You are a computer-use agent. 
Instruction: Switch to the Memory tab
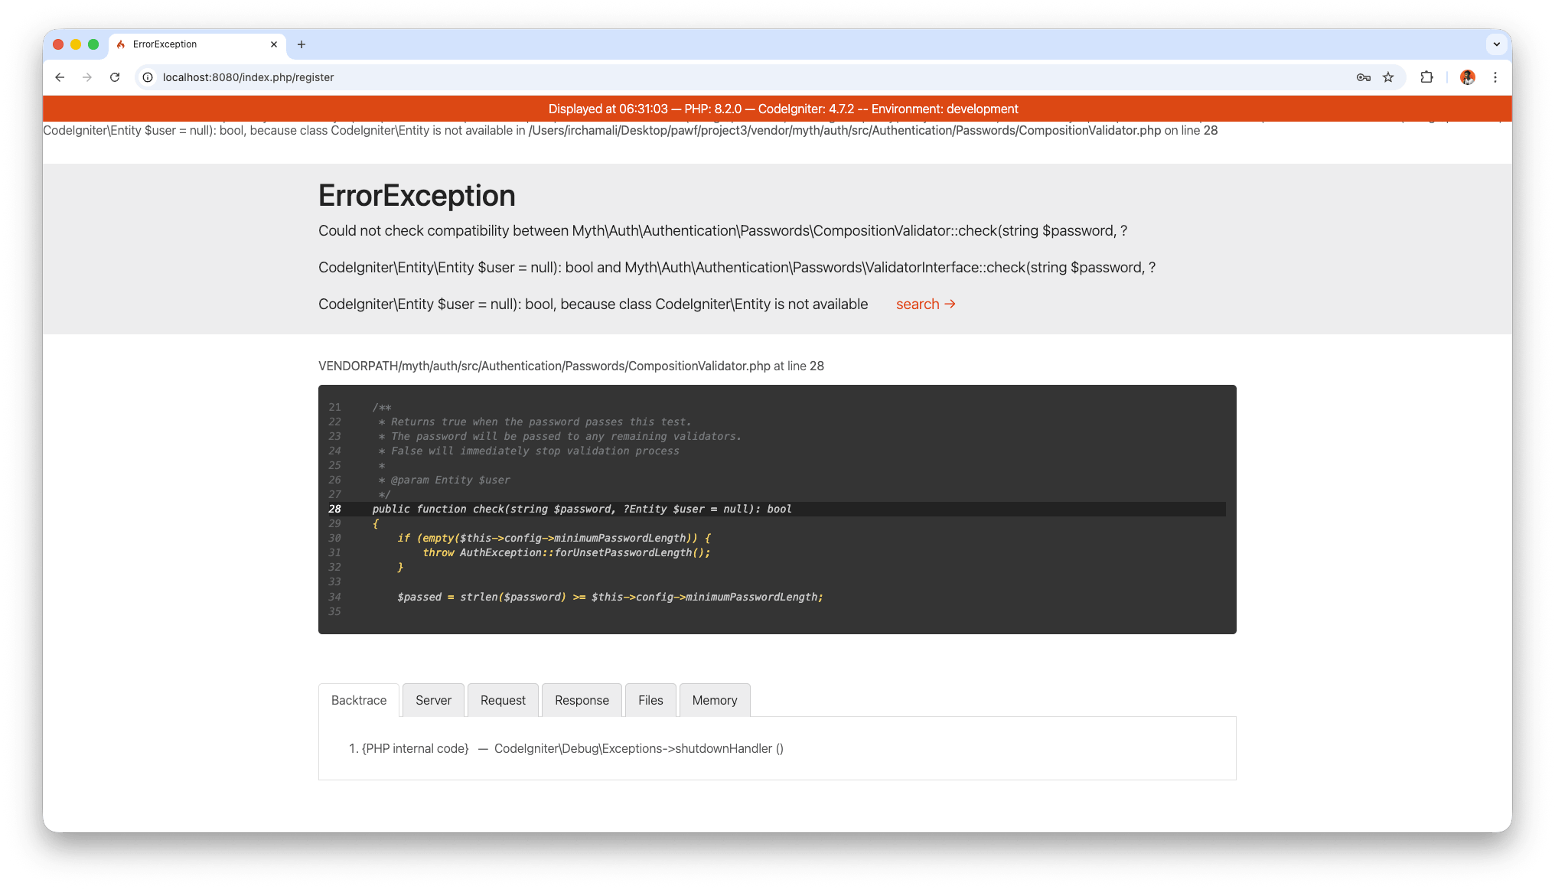[715, 700]
